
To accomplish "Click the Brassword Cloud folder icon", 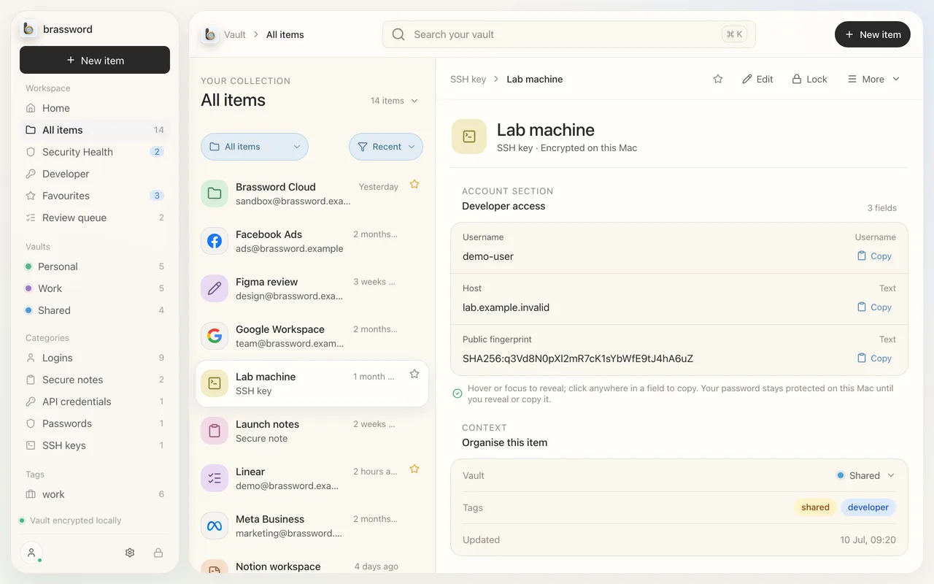I will click(x=215, y=193).
